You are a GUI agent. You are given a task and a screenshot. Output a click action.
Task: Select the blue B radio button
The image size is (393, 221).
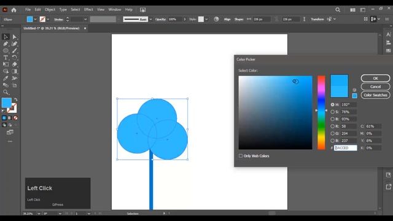(x=332, y=141)
